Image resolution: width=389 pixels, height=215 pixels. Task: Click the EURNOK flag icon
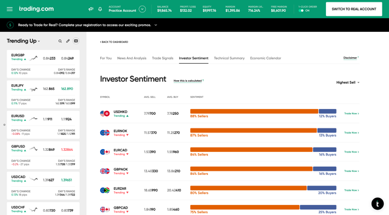point(105,133)
